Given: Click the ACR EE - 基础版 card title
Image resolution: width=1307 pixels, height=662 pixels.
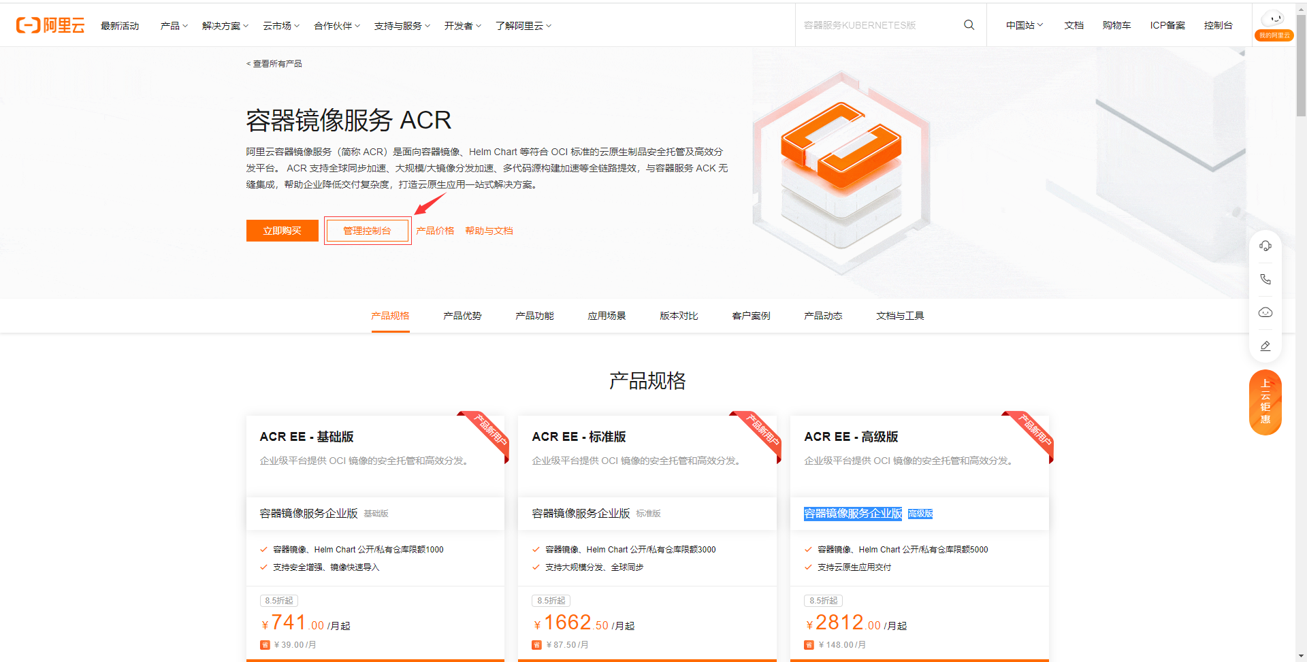Looking at the screenshot, I should click(306, 437).
